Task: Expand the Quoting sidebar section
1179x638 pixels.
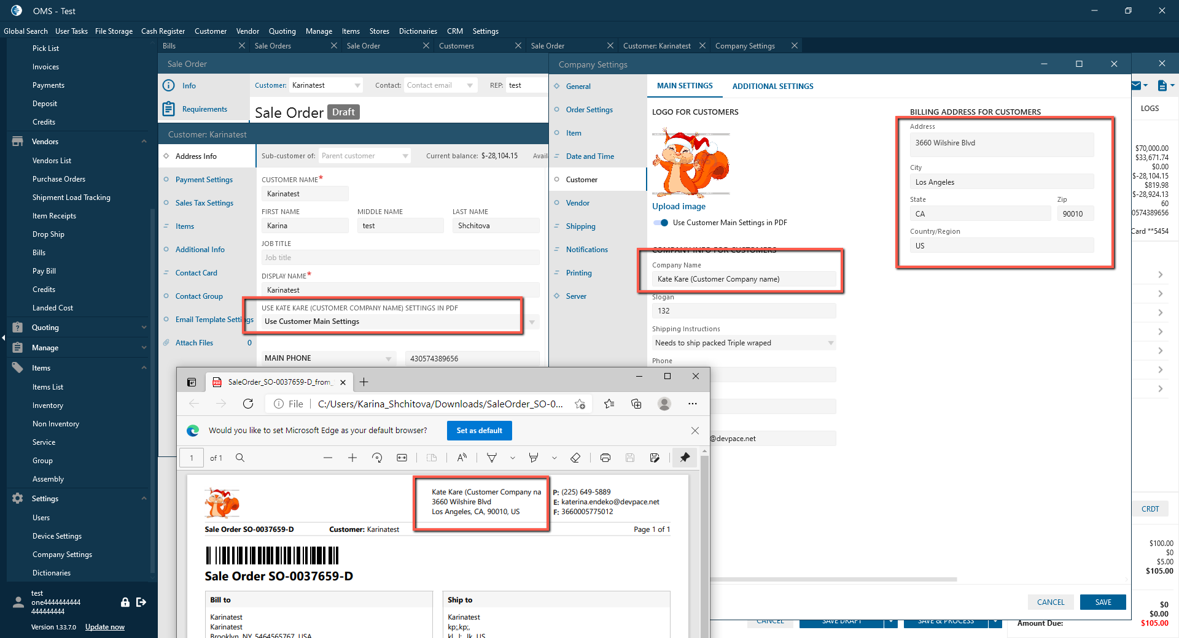Action: coord(144,328)
